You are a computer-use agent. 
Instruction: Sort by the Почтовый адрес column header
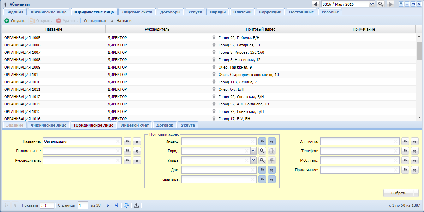(x=261, y=29)
